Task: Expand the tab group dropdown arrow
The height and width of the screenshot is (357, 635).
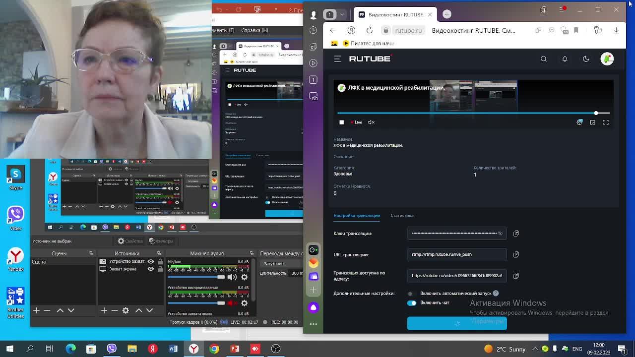Action: coord(342,14)
